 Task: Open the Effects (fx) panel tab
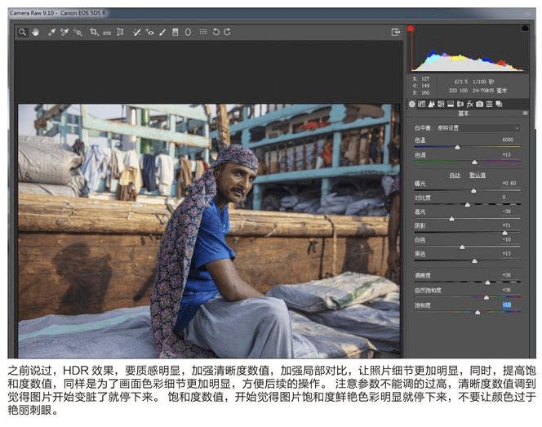469,105
